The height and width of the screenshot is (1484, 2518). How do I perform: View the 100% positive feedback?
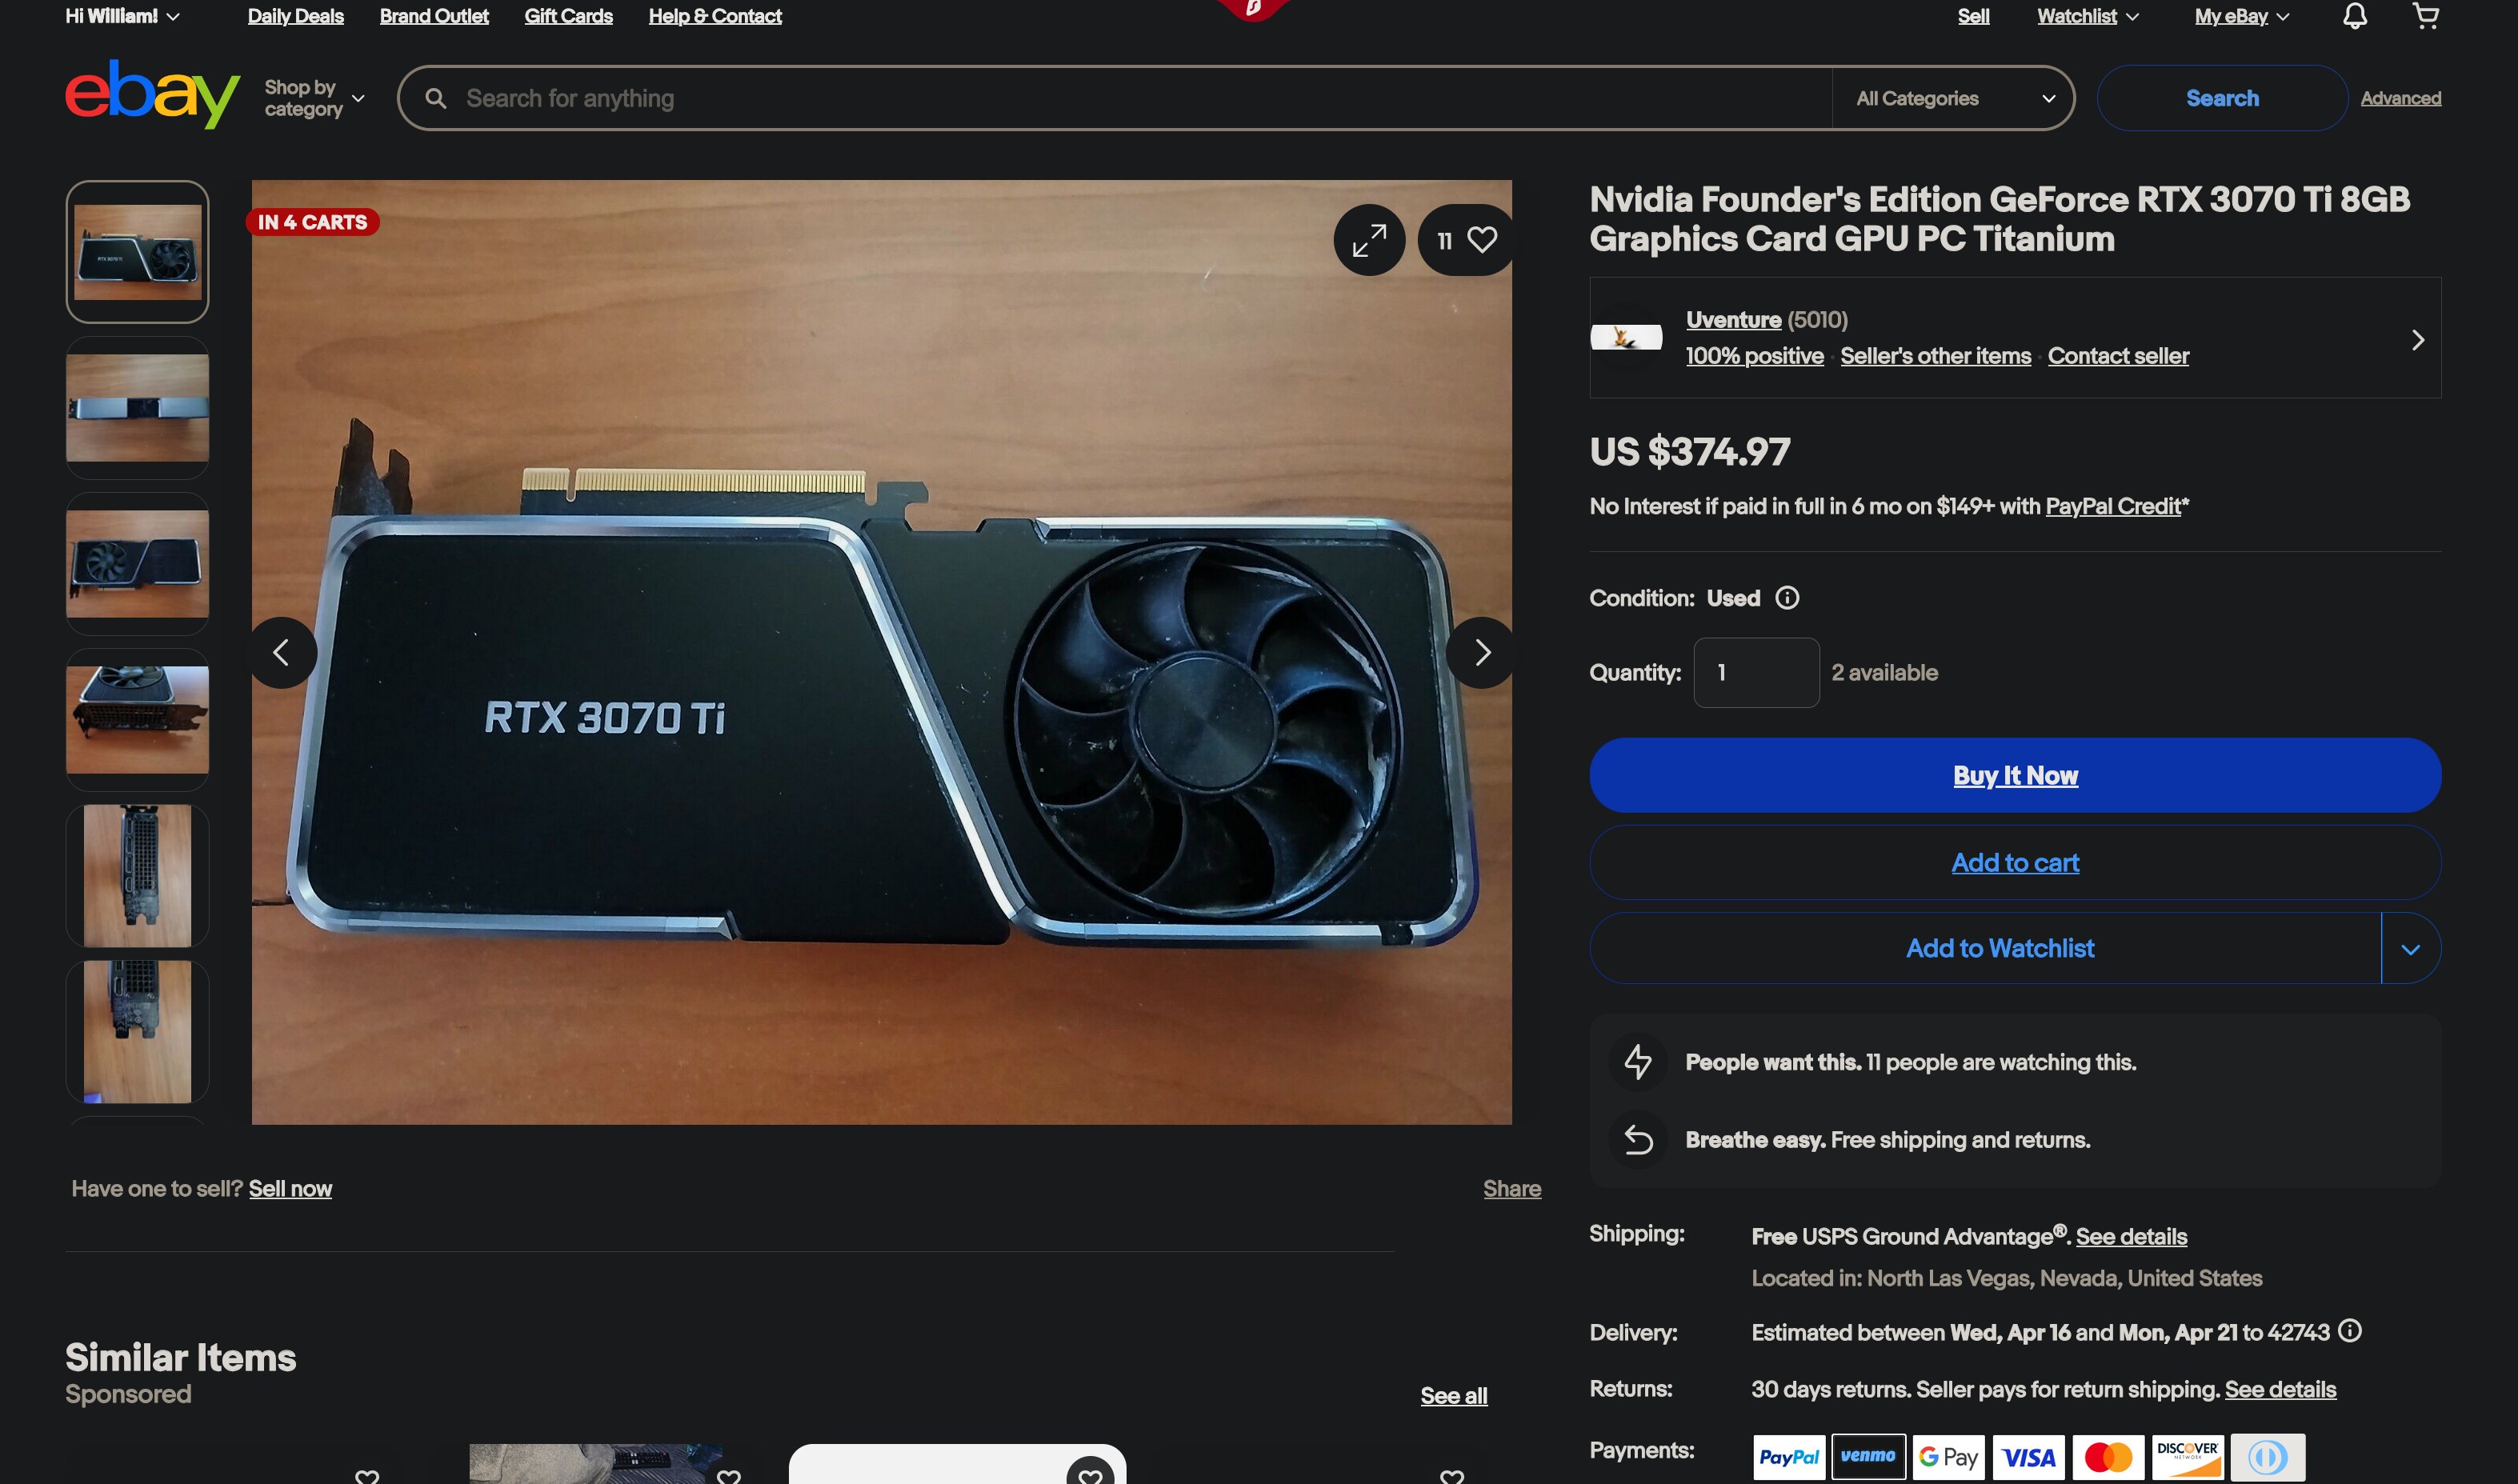click(x=1754, y=356)
